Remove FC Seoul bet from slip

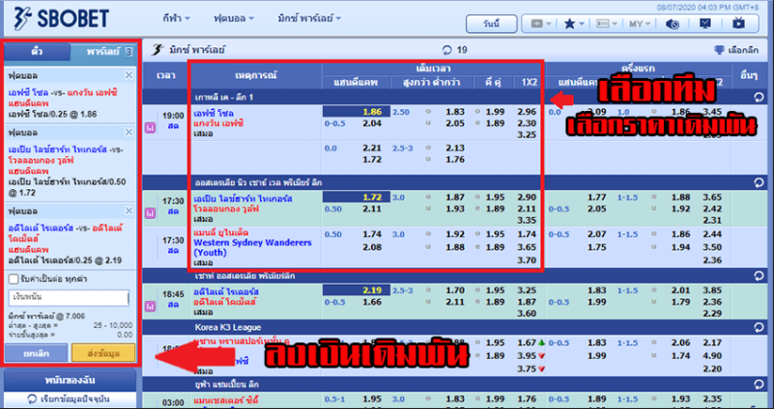pos(129,75)
